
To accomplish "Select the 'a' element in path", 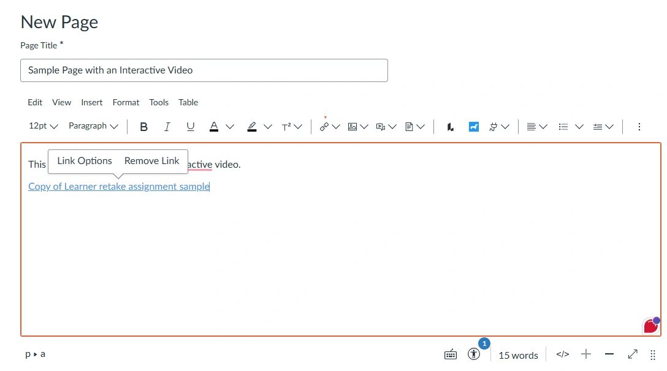I will [x=42, y=354].
